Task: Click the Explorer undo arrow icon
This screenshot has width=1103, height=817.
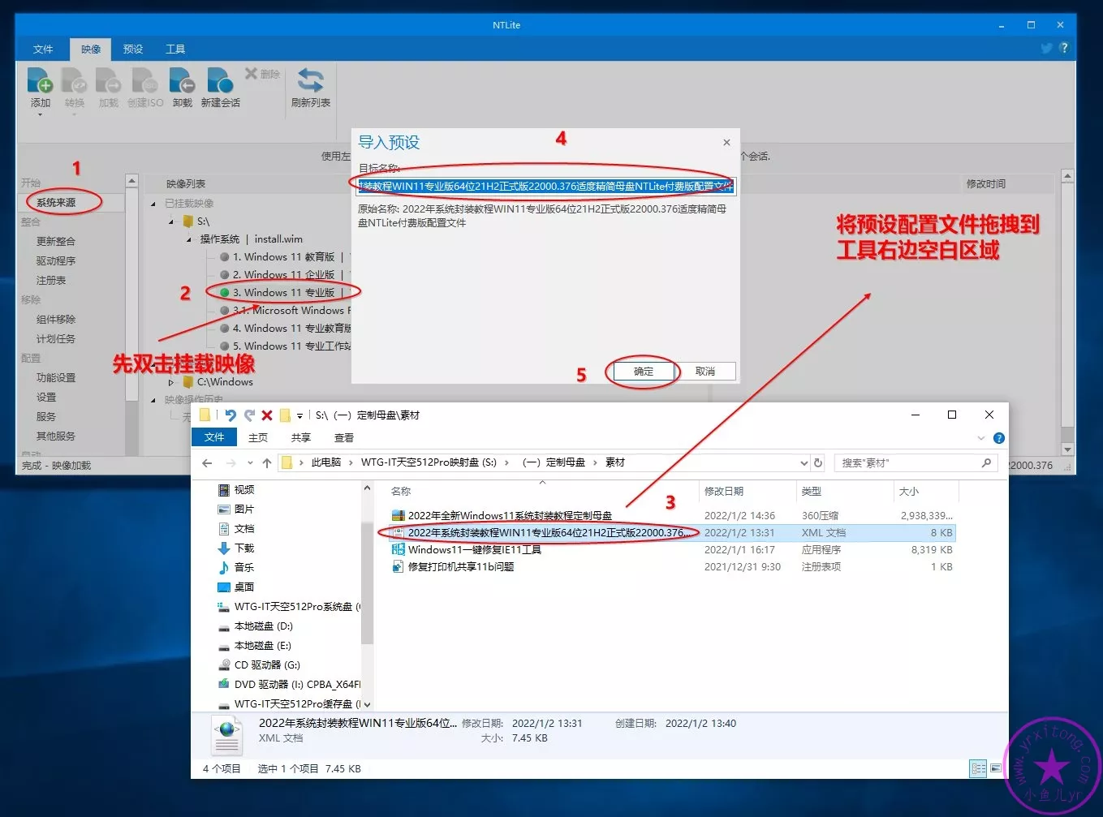Action: 231,415
